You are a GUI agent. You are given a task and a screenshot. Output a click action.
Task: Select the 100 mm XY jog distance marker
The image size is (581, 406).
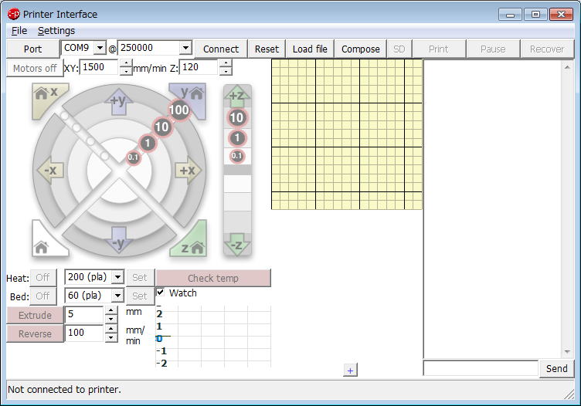pos(179,110)
